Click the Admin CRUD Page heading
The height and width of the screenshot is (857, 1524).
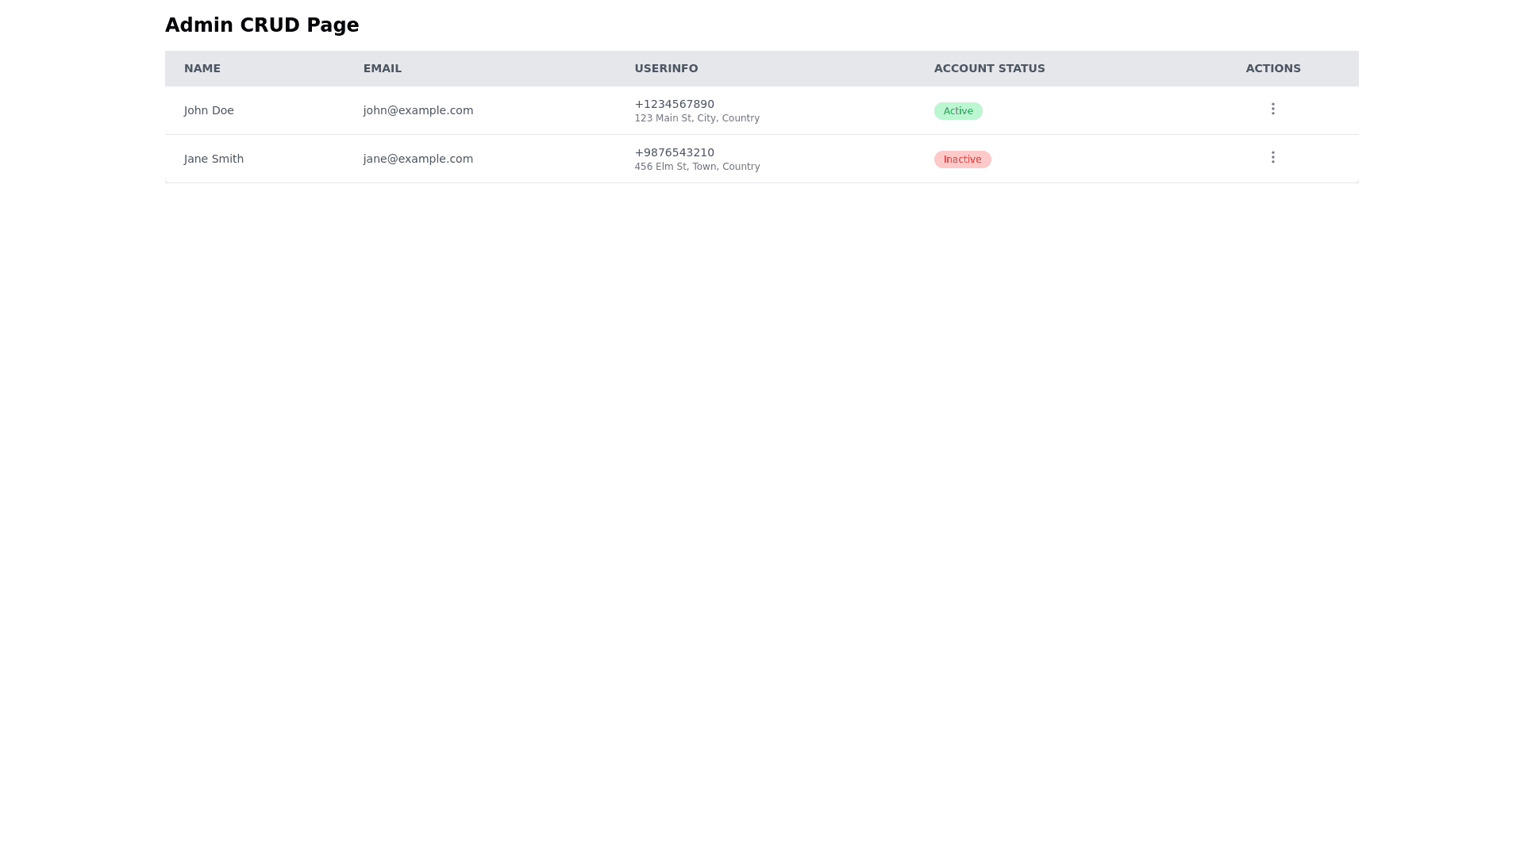(262, 25)
